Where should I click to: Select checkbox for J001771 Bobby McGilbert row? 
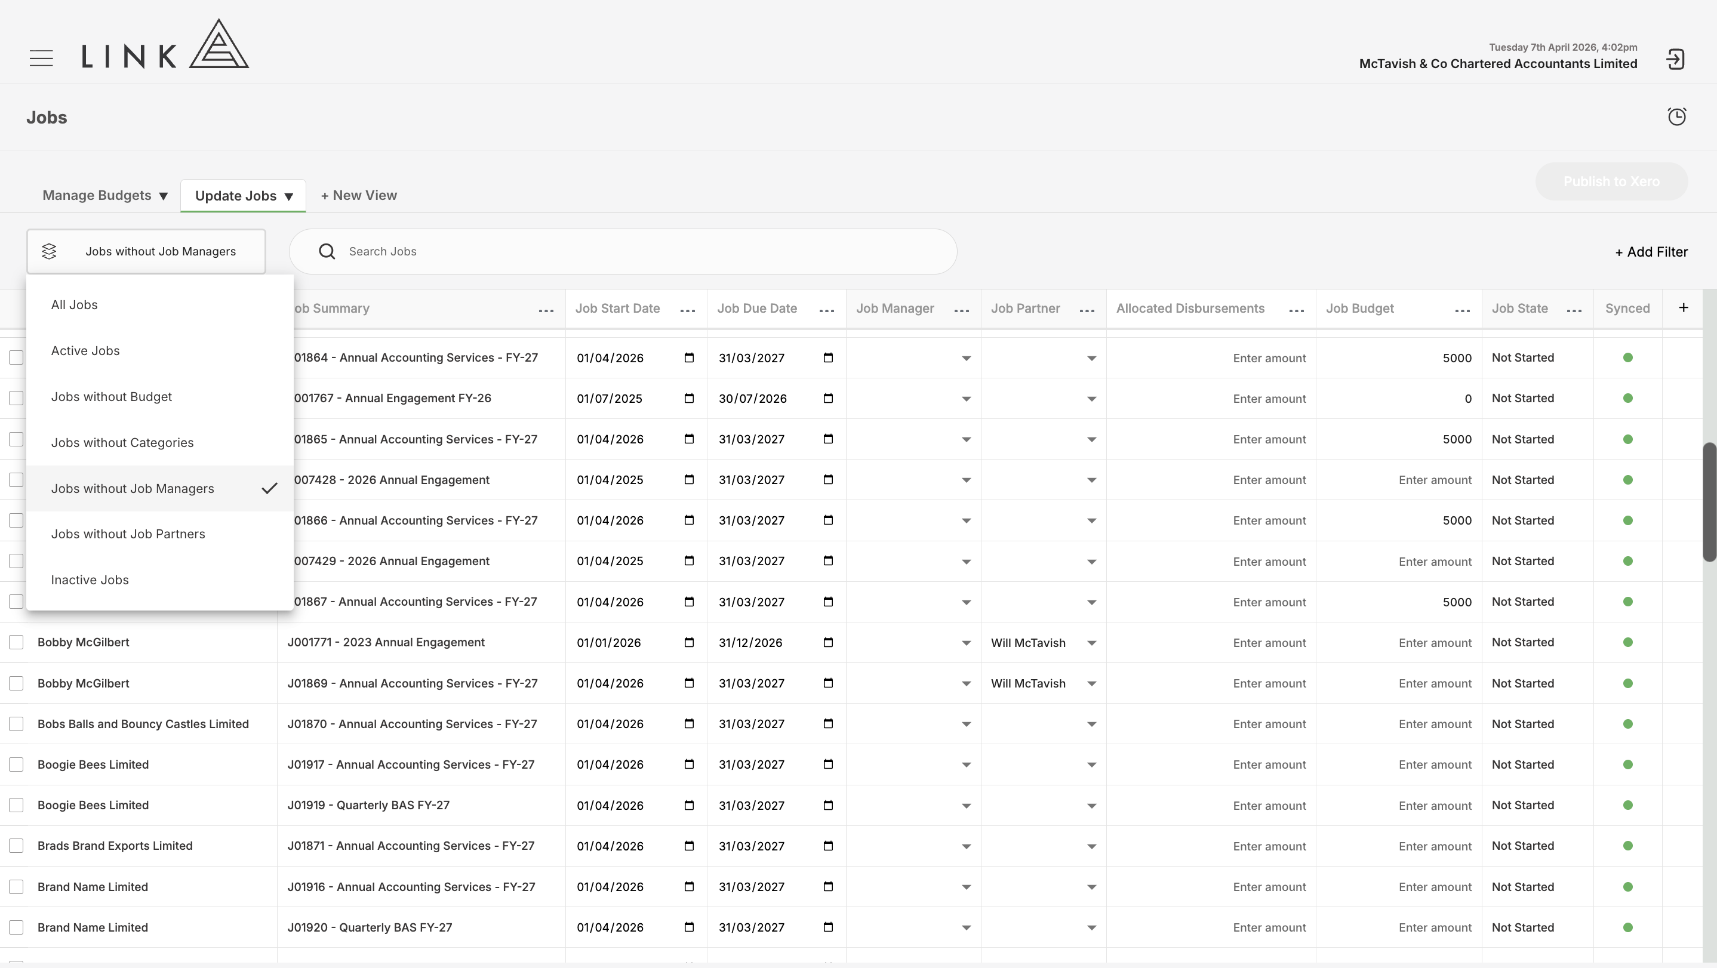point(16,642)
